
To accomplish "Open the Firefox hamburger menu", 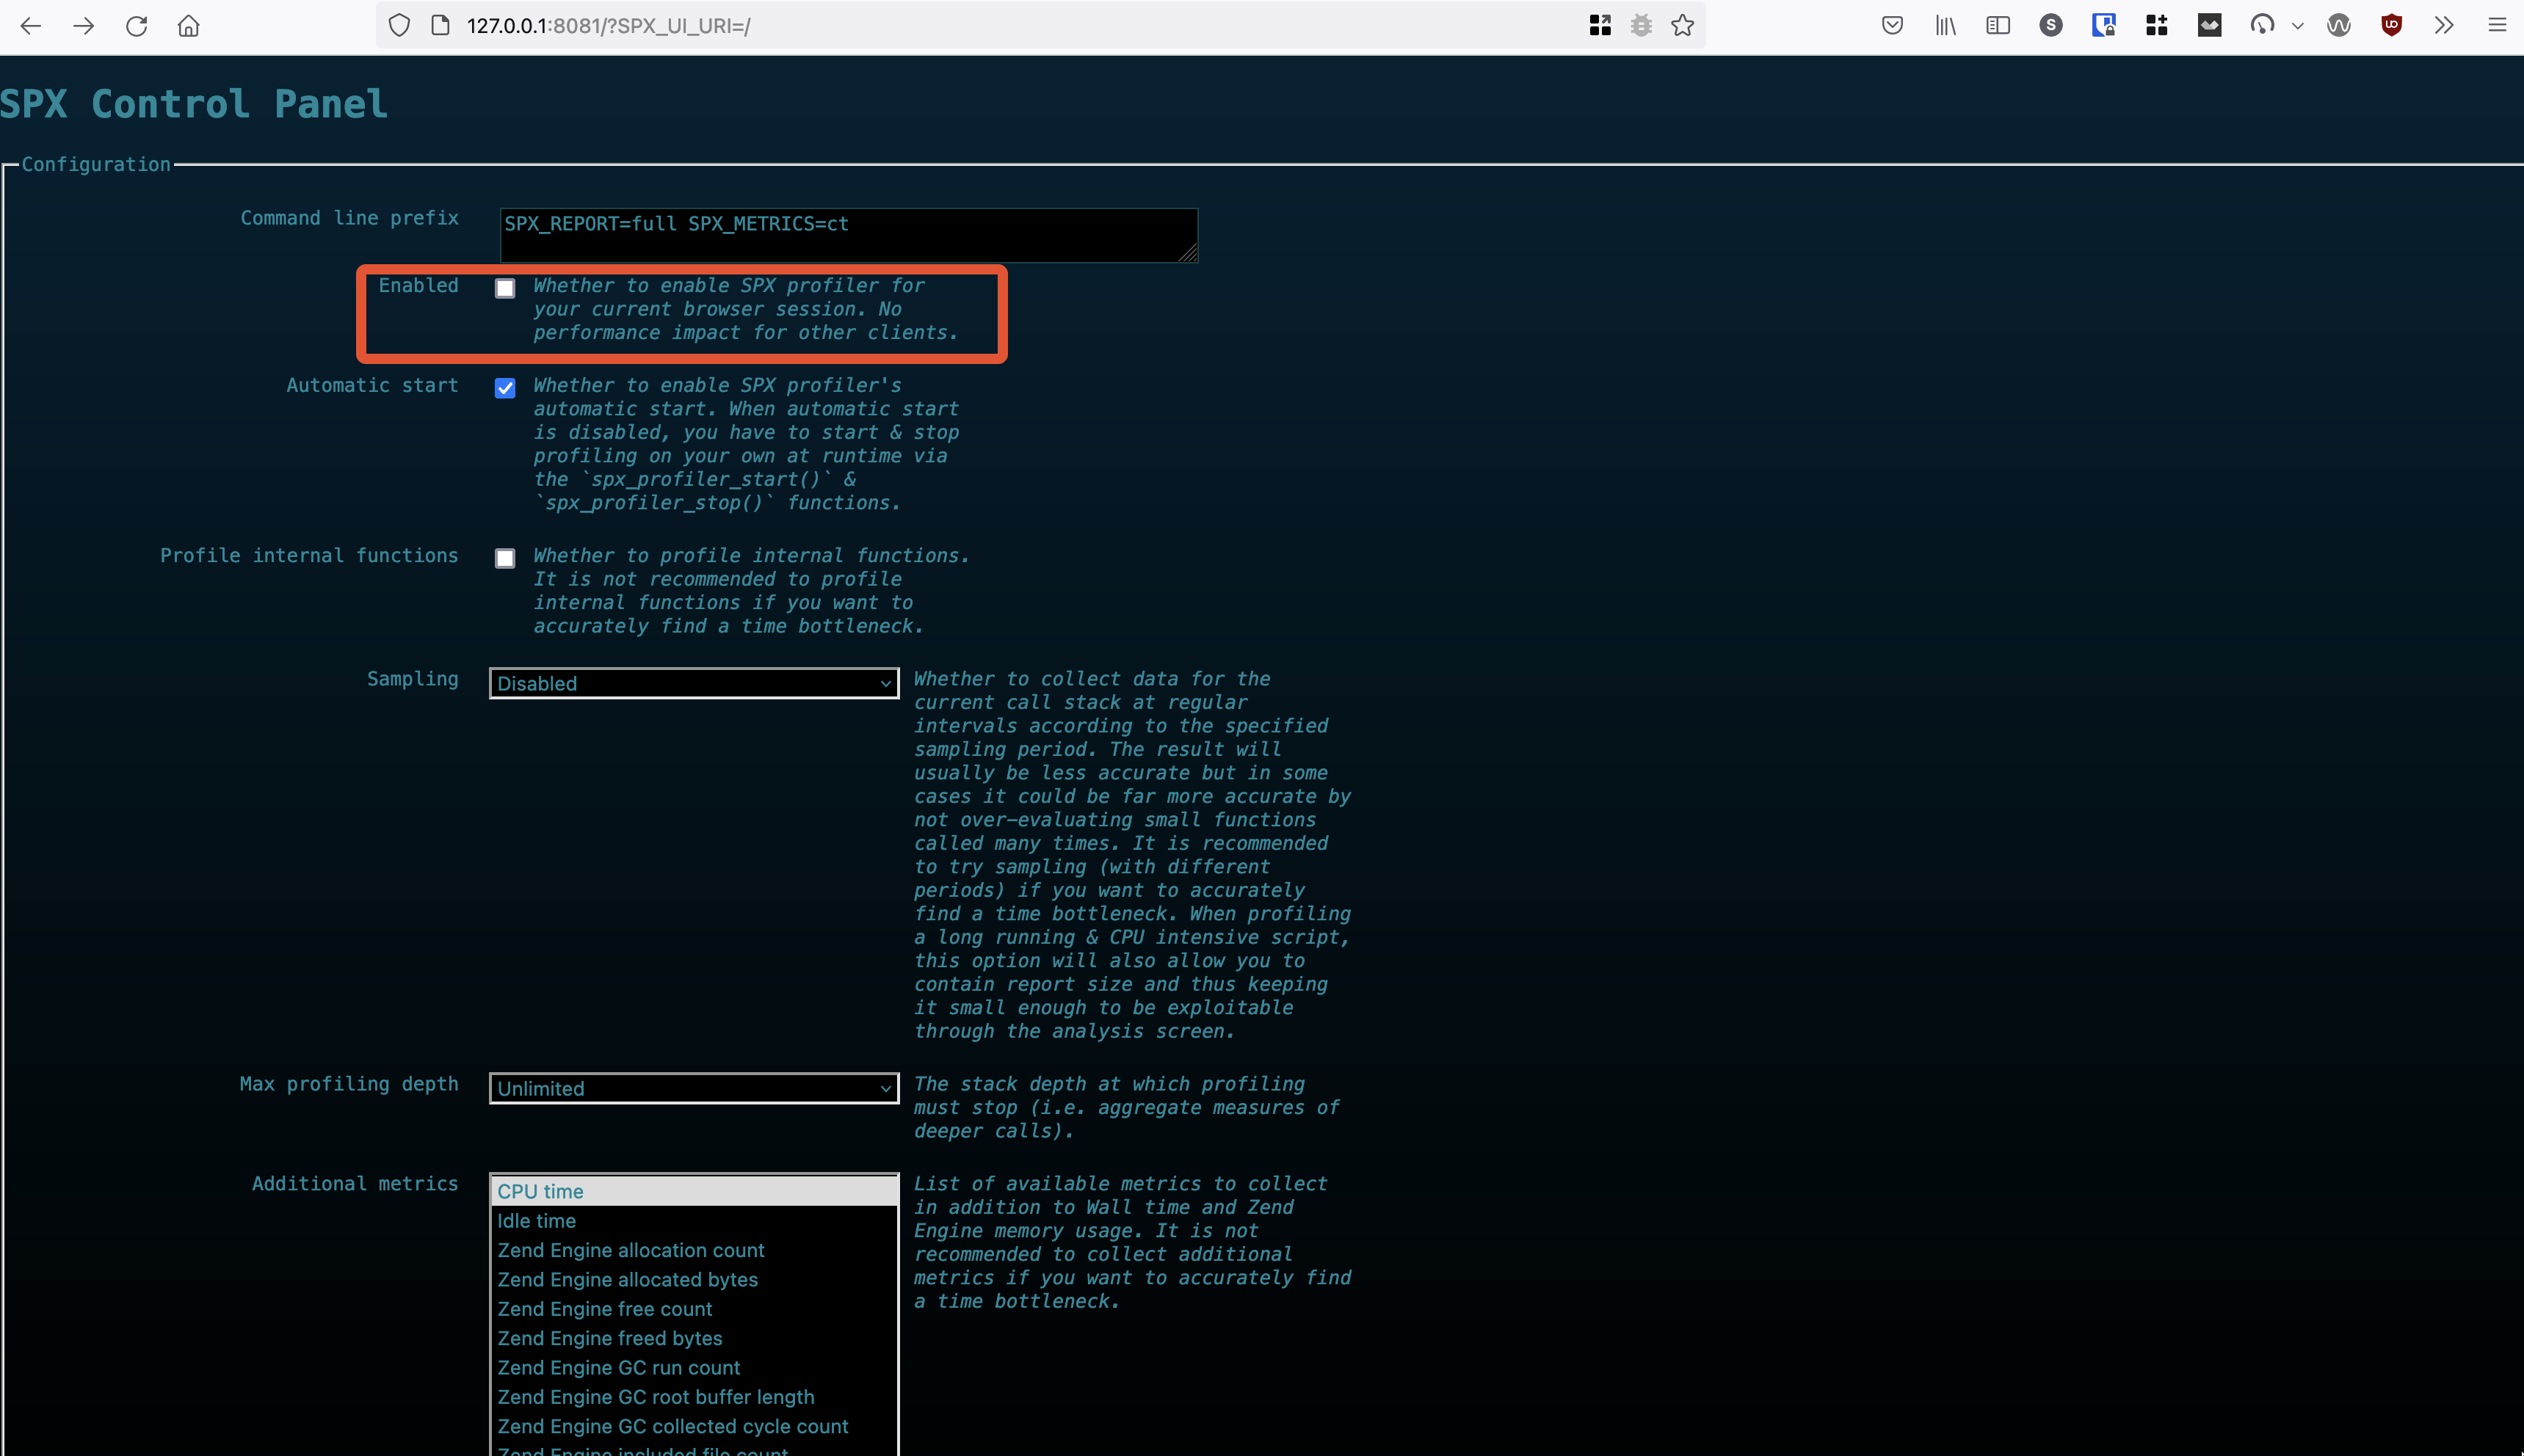I will (2497, 26).
